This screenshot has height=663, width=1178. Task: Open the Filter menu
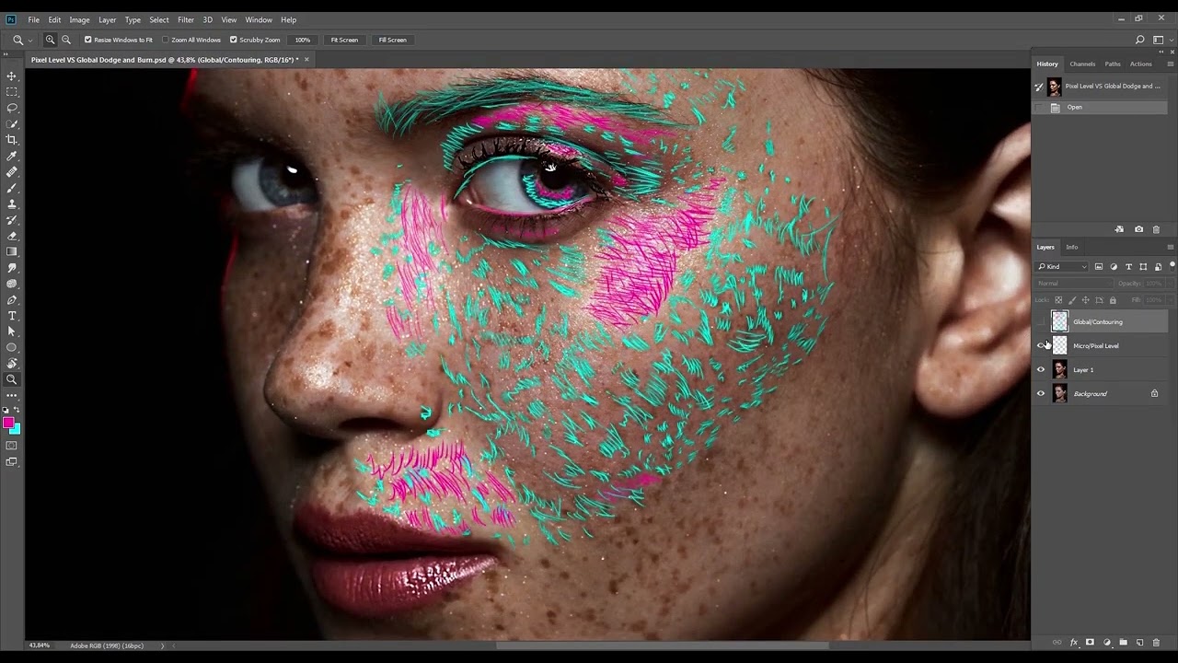click(x=186, y=19)
